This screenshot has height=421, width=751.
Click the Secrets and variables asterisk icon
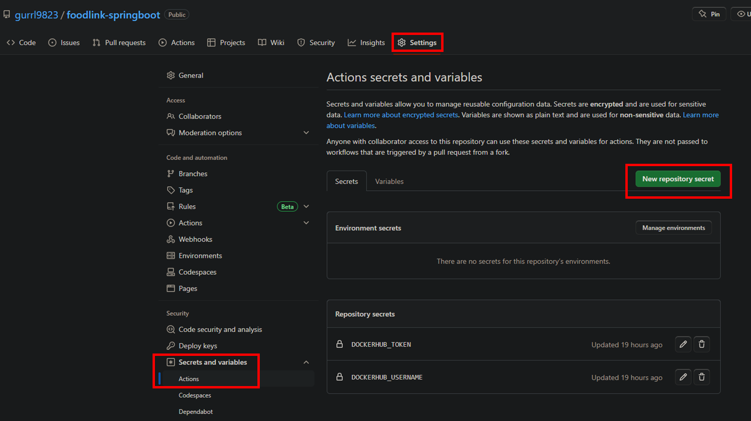click(x=171, y=362)
